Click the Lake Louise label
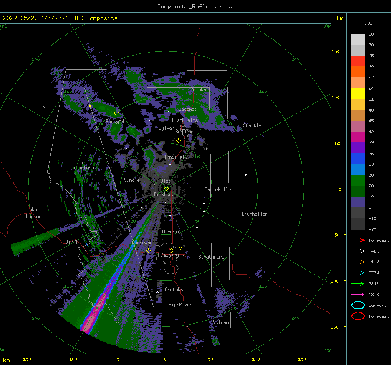This screenshot has height=365, width=391. [33, 213]
